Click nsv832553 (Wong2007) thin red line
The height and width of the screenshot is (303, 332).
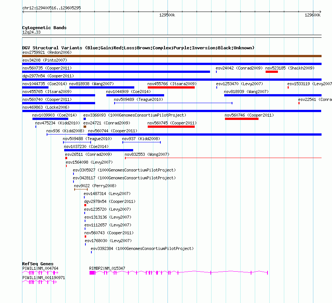pos(223,158)
